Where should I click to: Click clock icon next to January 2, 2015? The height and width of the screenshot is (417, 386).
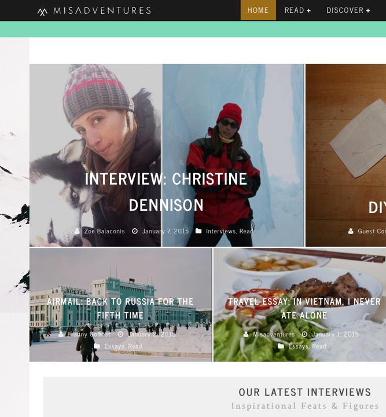(x=120, y=334)
